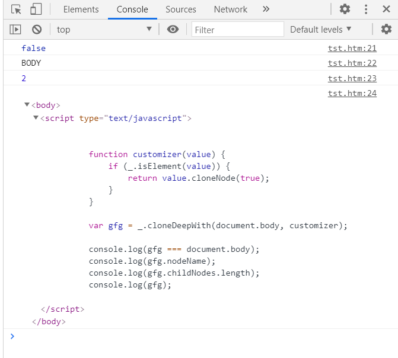This screenshot has width=398, height=358.
Task: Open source link tst.htm:24
Action: [352, 94]
